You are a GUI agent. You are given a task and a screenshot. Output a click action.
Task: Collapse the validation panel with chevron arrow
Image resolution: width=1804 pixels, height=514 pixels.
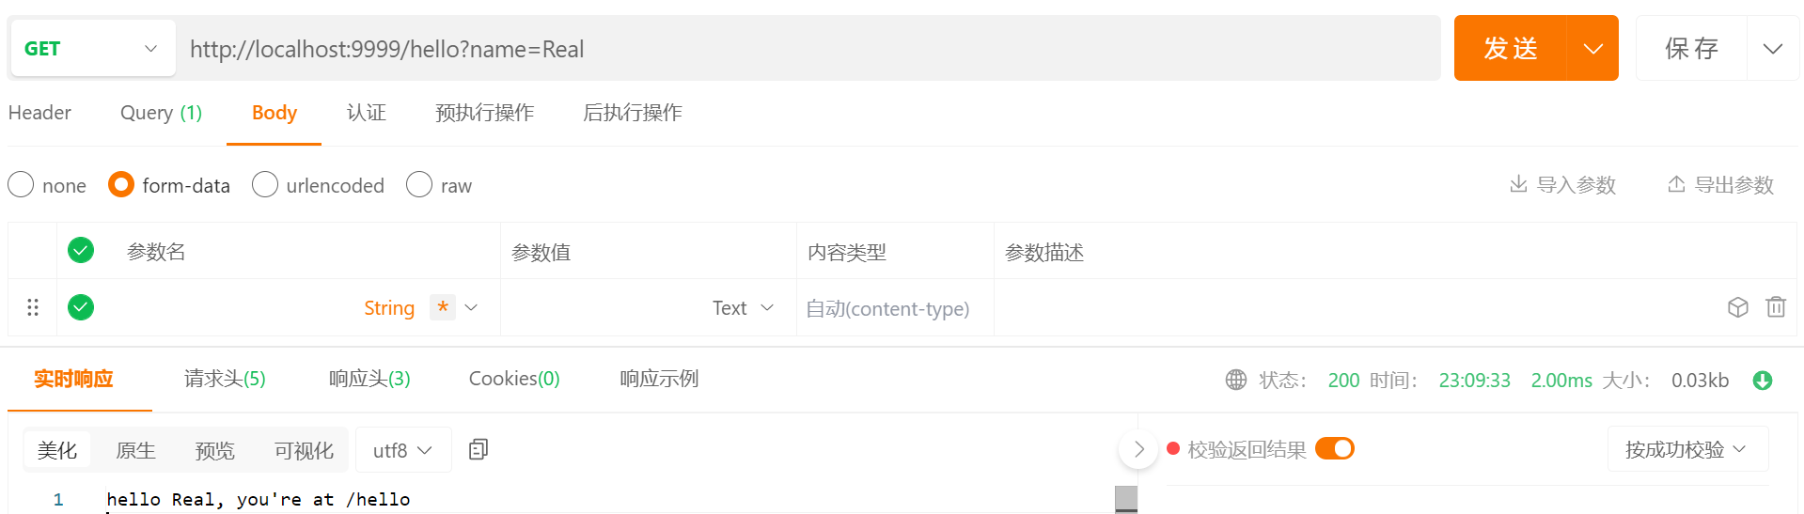(x=1138, y=449)
